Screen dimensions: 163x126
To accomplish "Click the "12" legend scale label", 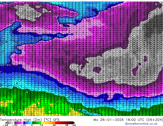I will [42, 125].
